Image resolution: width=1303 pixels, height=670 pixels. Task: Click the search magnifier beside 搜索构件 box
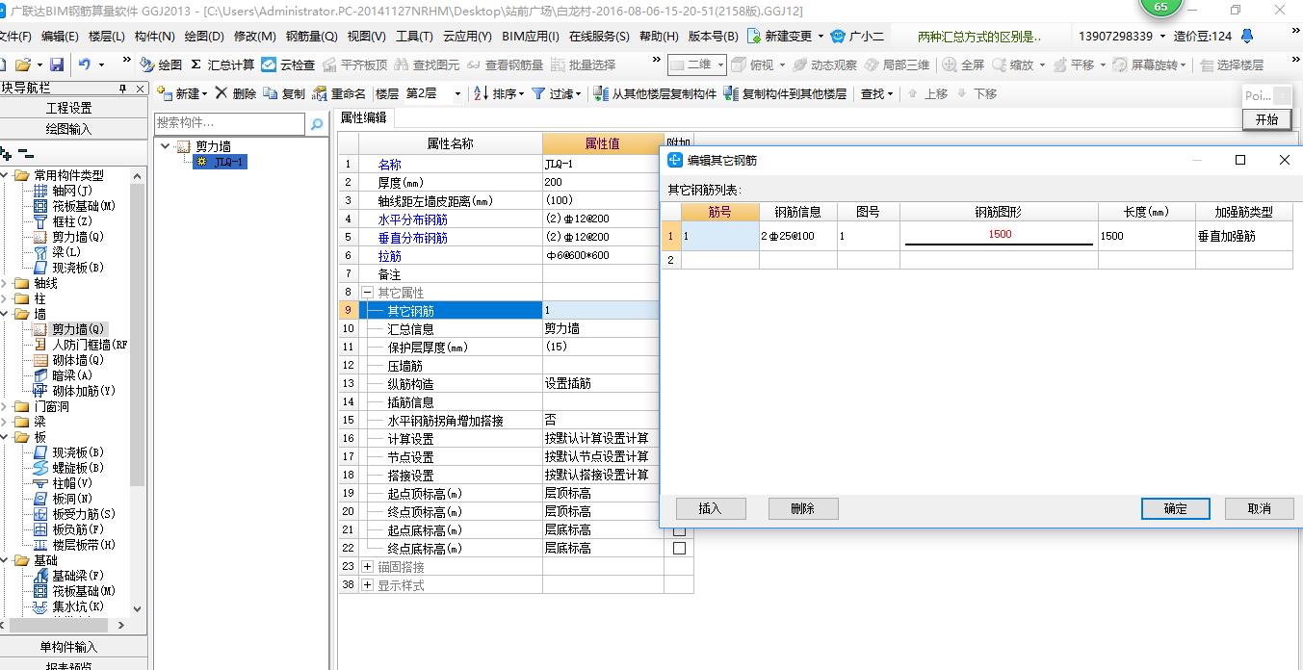pos(316,124)
